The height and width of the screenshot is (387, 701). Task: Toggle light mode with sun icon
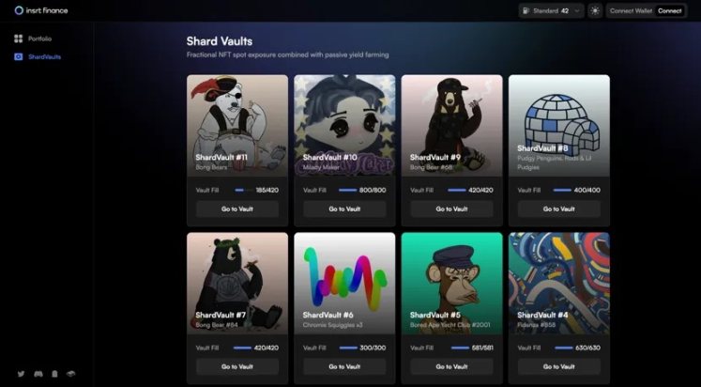click(595, 10)
